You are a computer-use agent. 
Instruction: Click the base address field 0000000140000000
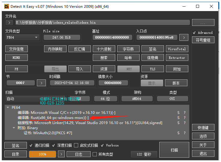112,37
